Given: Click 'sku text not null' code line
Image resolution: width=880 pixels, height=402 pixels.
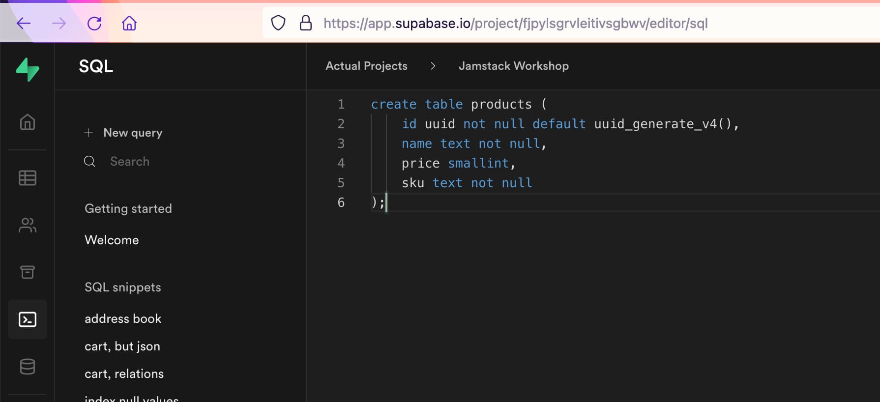Looking at the screenshot, I should click(467, 183).
